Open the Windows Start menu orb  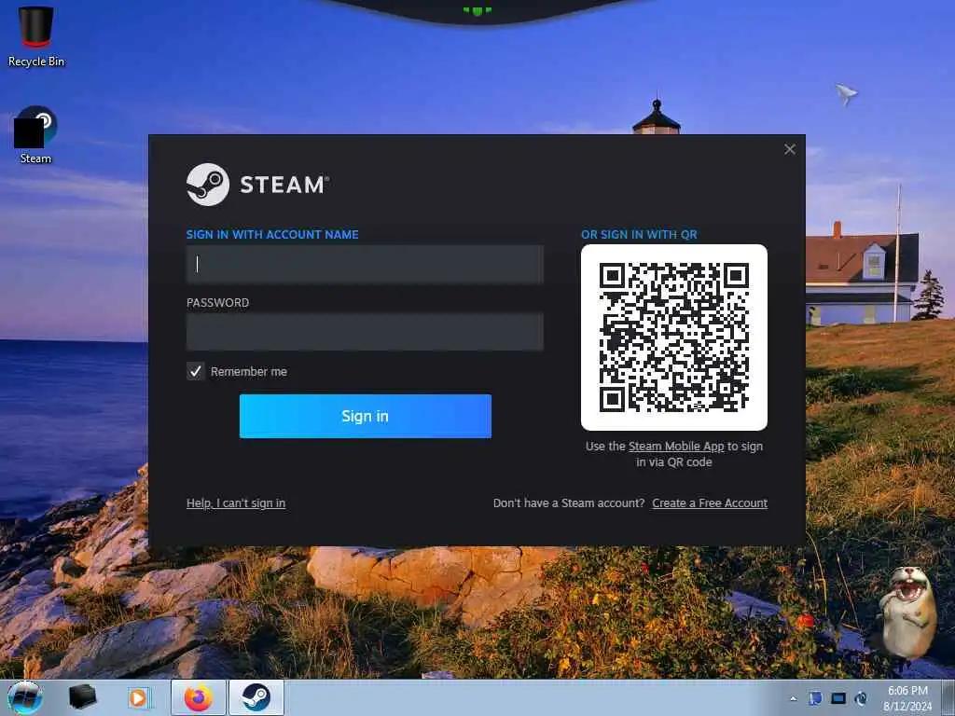point(25,697)
